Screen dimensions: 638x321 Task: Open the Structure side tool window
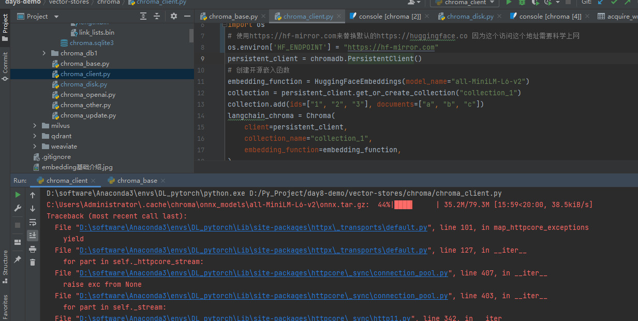pos(5,267)
